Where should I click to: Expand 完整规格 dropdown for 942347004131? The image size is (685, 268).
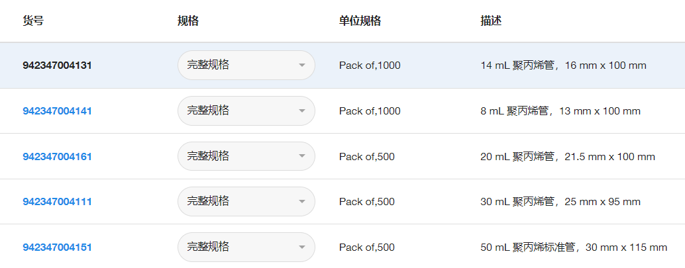pyautogui.click(x=246, y=66)
